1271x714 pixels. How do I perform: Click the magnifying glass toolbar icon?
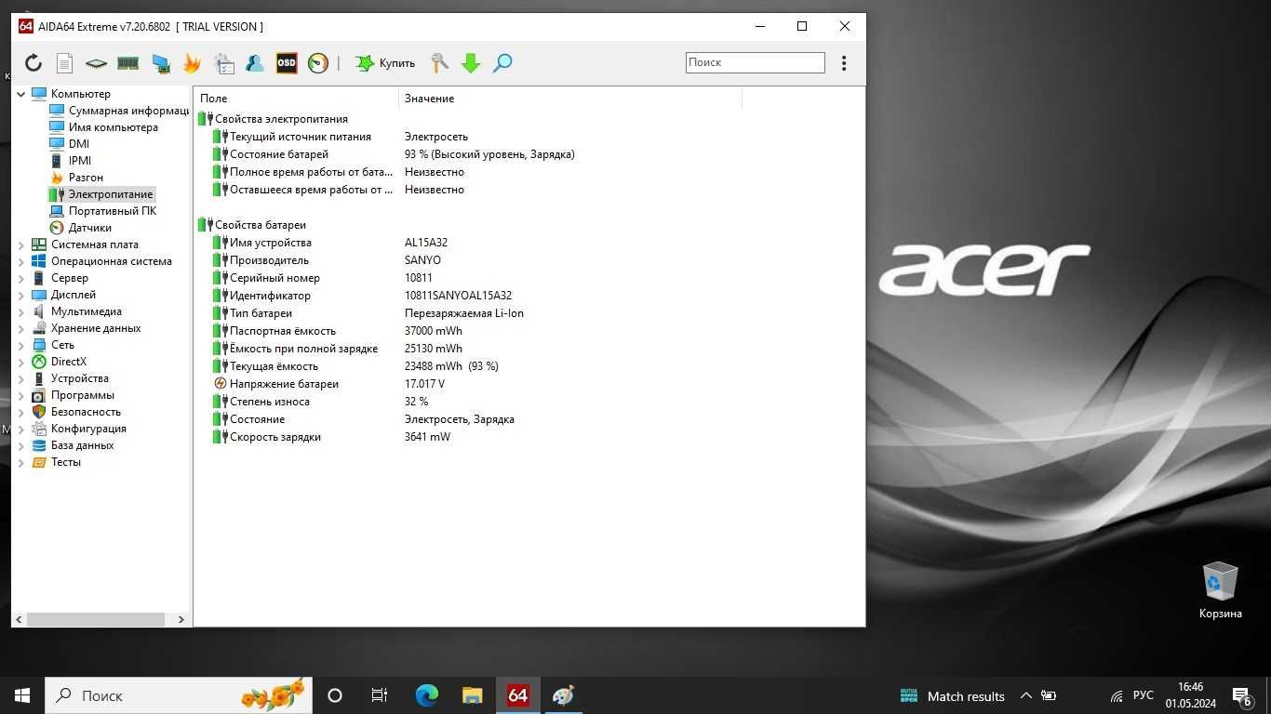tap(502, 63)
